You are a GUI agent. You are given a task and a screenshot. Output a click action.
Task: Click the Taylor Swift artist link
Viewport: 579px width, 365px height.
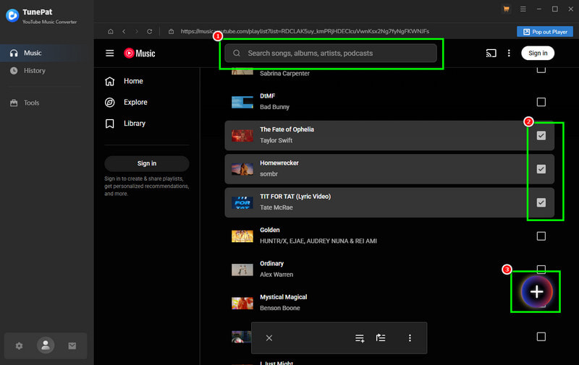tap(276, 140)
